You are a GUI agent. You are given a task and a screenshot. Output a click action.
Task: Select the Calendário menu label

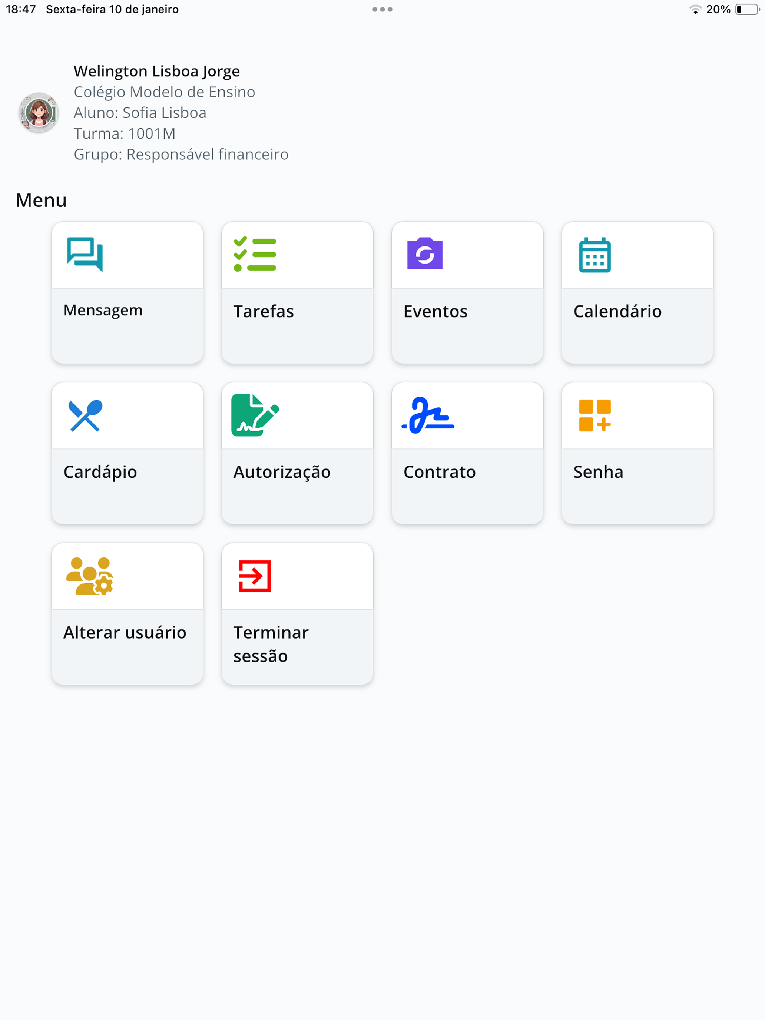618,311
